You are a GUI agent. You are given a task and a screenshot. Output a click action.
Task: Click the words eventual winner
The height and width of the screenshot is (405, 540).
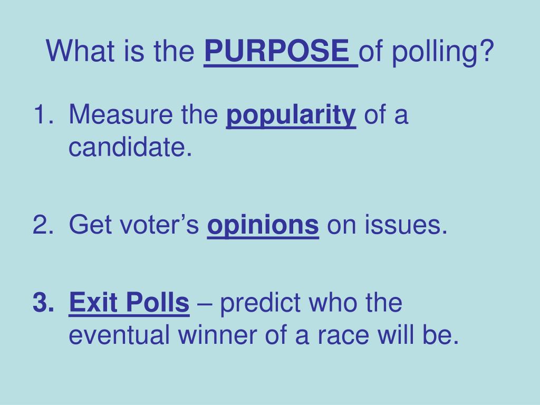coord(163,335)
